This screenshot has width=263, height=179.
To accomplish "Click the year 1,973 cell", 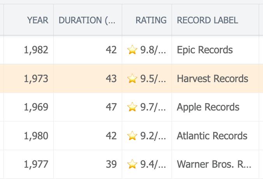I will [28, 78].
